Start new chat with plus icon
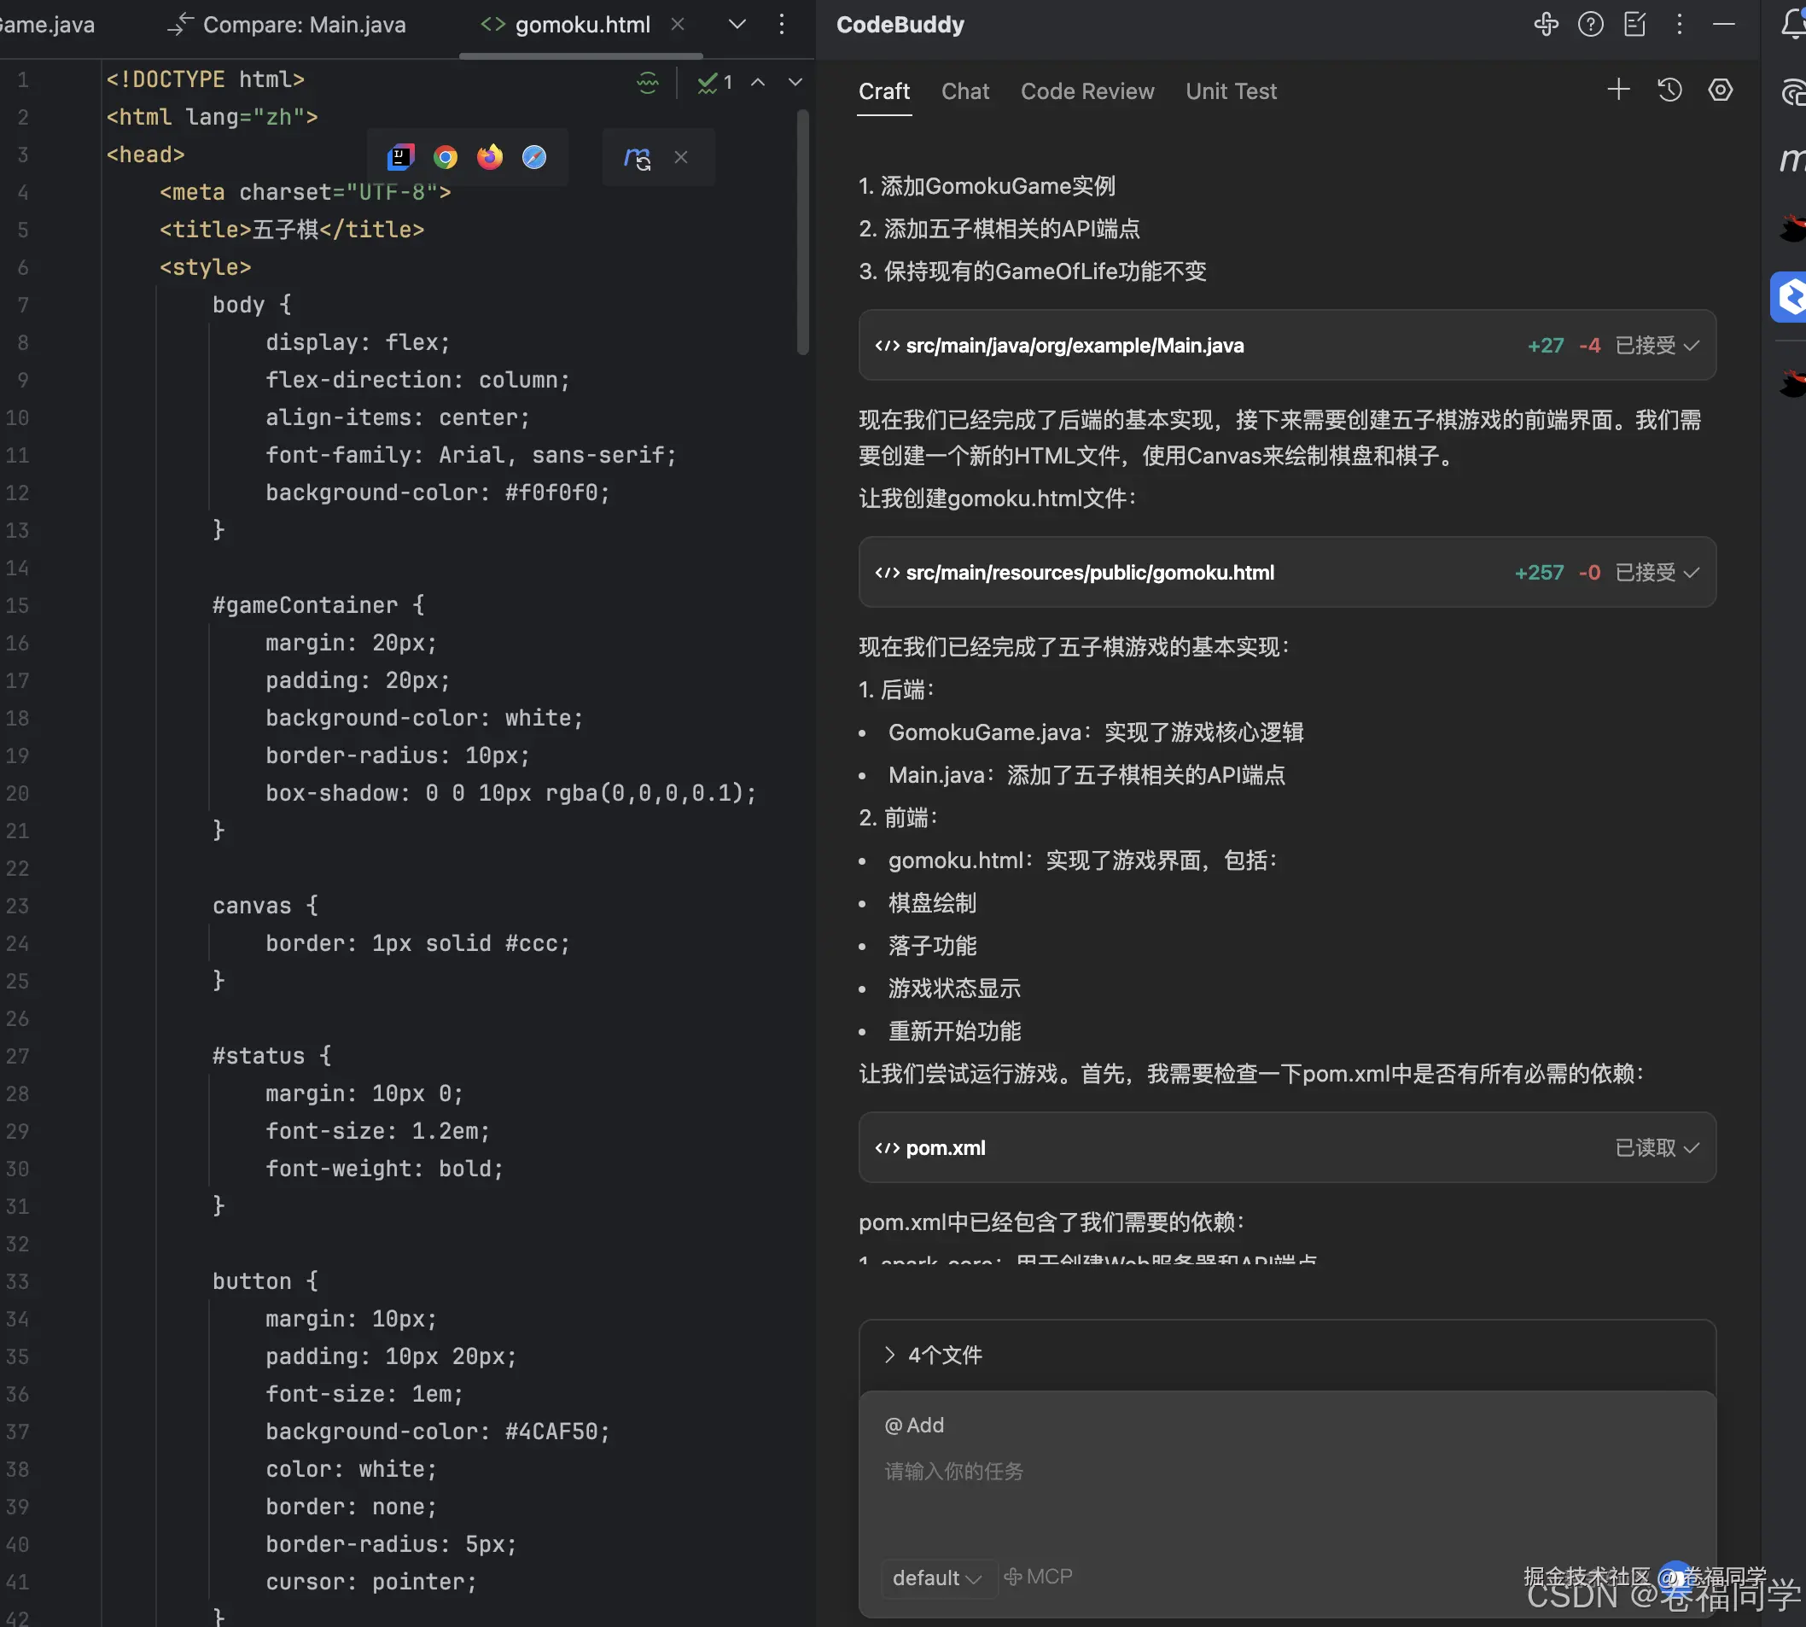1806x1627 pixels. tap(1618, 90)
